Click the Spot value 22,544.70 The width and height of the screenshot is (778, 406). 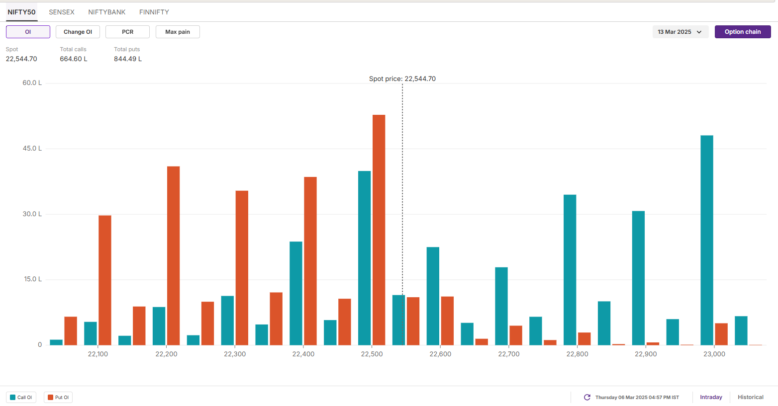(x=21, y=59)
